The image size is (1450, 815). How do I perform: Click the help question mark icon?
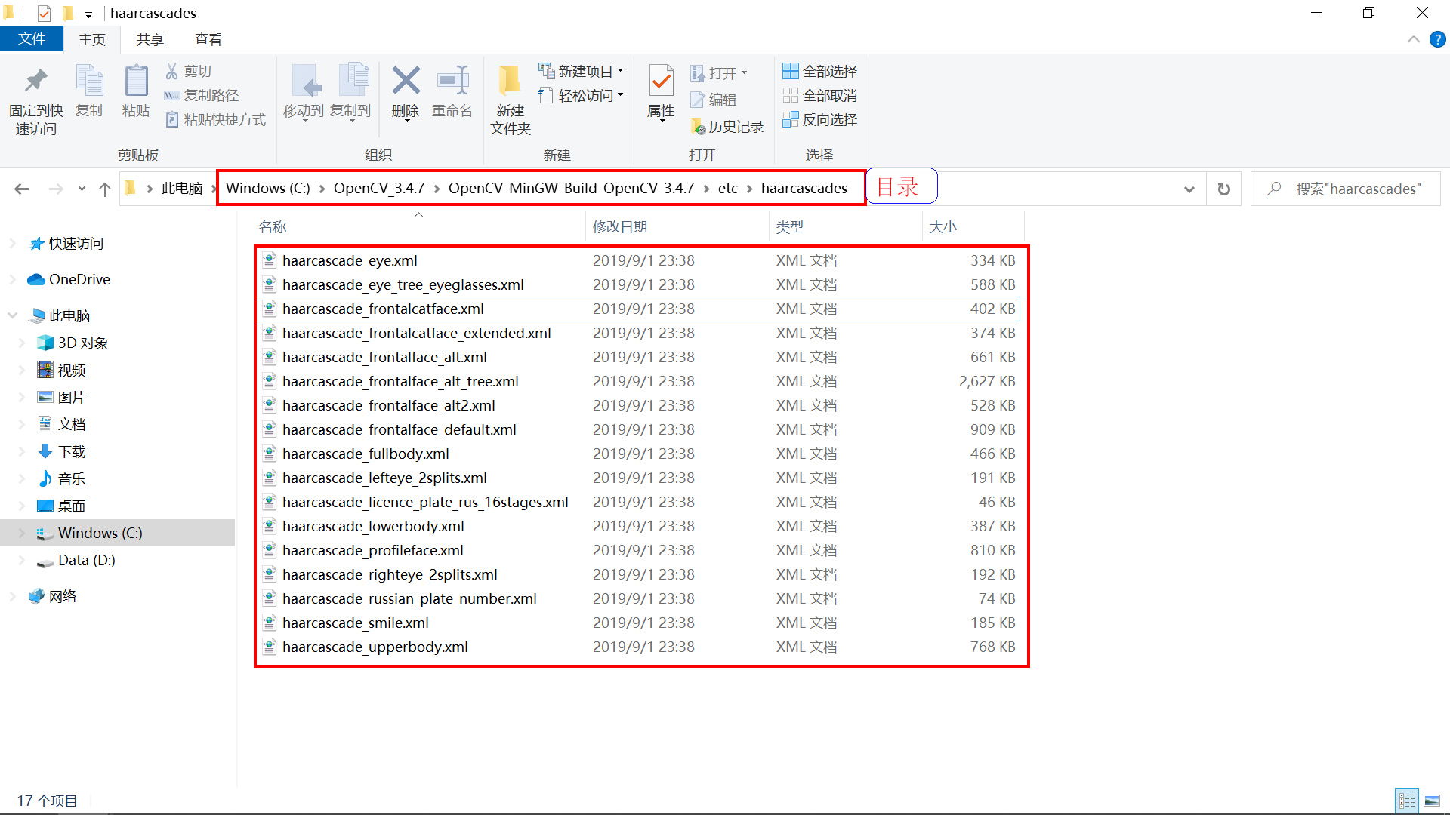[x=1437, y=39]
